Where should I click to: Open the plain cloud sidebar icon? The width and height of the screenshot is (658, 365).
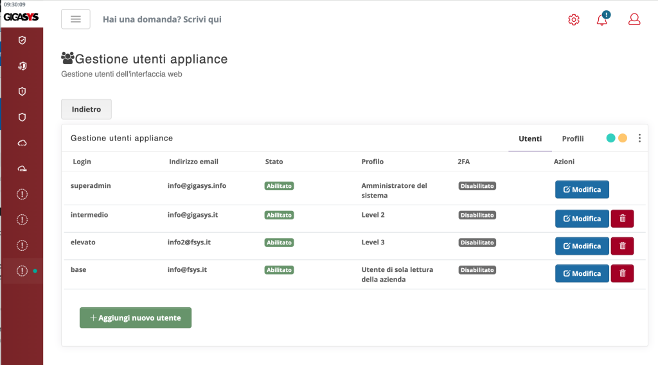22,143
